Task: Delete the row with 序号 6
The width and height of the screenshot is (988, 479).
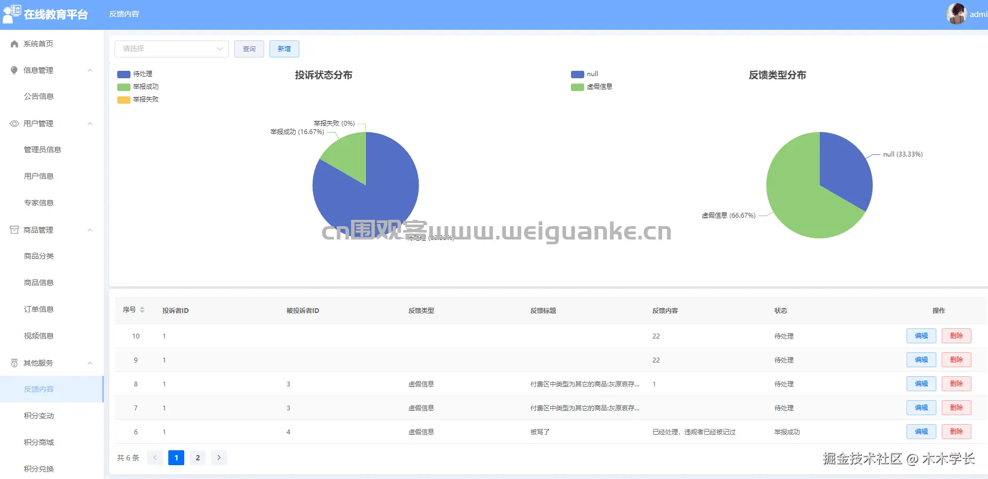Action: click(x=957, y=432)
